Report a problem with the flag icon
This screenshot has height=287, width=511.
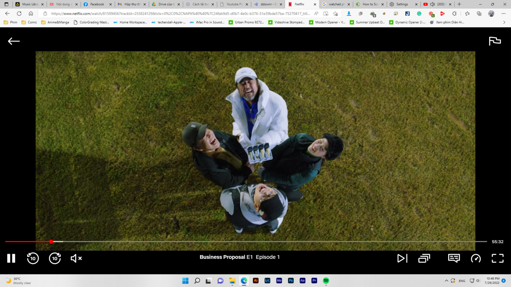pyautogui.click(x=495, y=41)
